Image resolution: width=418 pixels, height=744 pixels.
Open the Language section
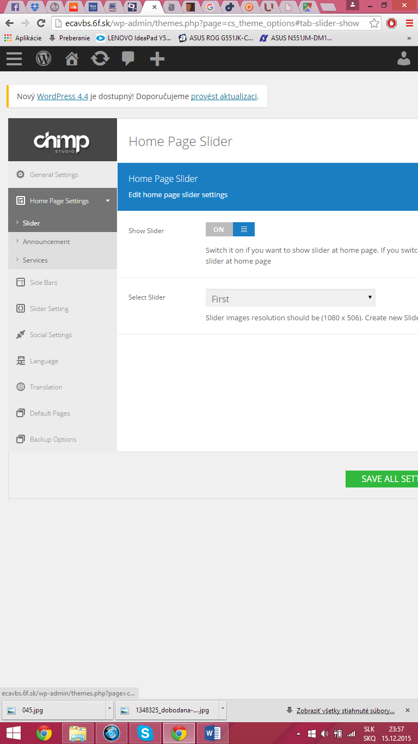click(x=63, y=361)
